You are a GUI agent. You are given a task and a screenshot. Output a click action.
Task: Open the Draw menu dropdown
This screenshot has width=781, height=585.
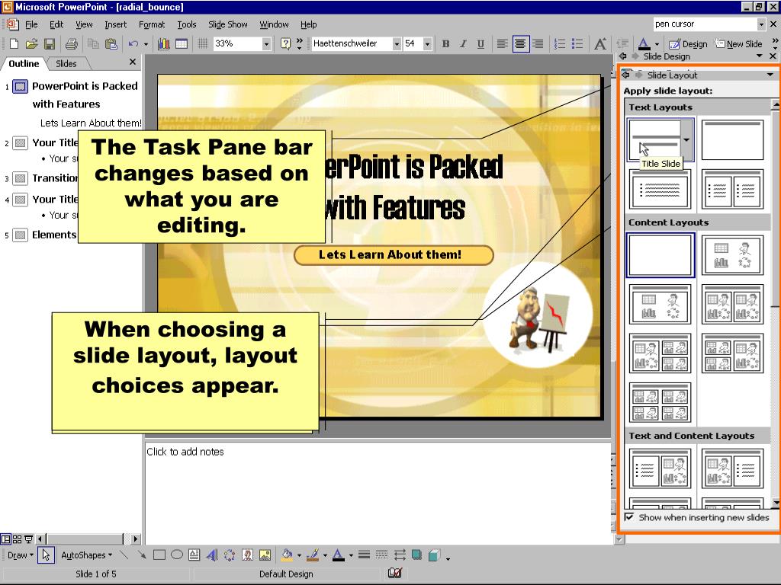21,555
